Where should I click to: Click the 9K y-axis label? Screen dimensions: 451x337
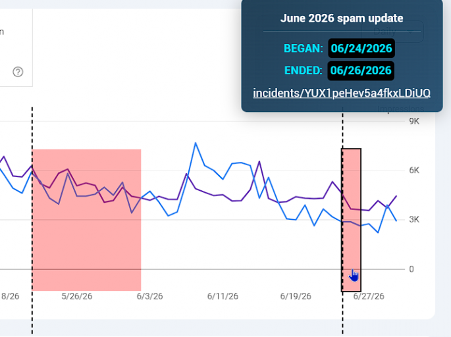pyautogui.click(x=414, y=121)
